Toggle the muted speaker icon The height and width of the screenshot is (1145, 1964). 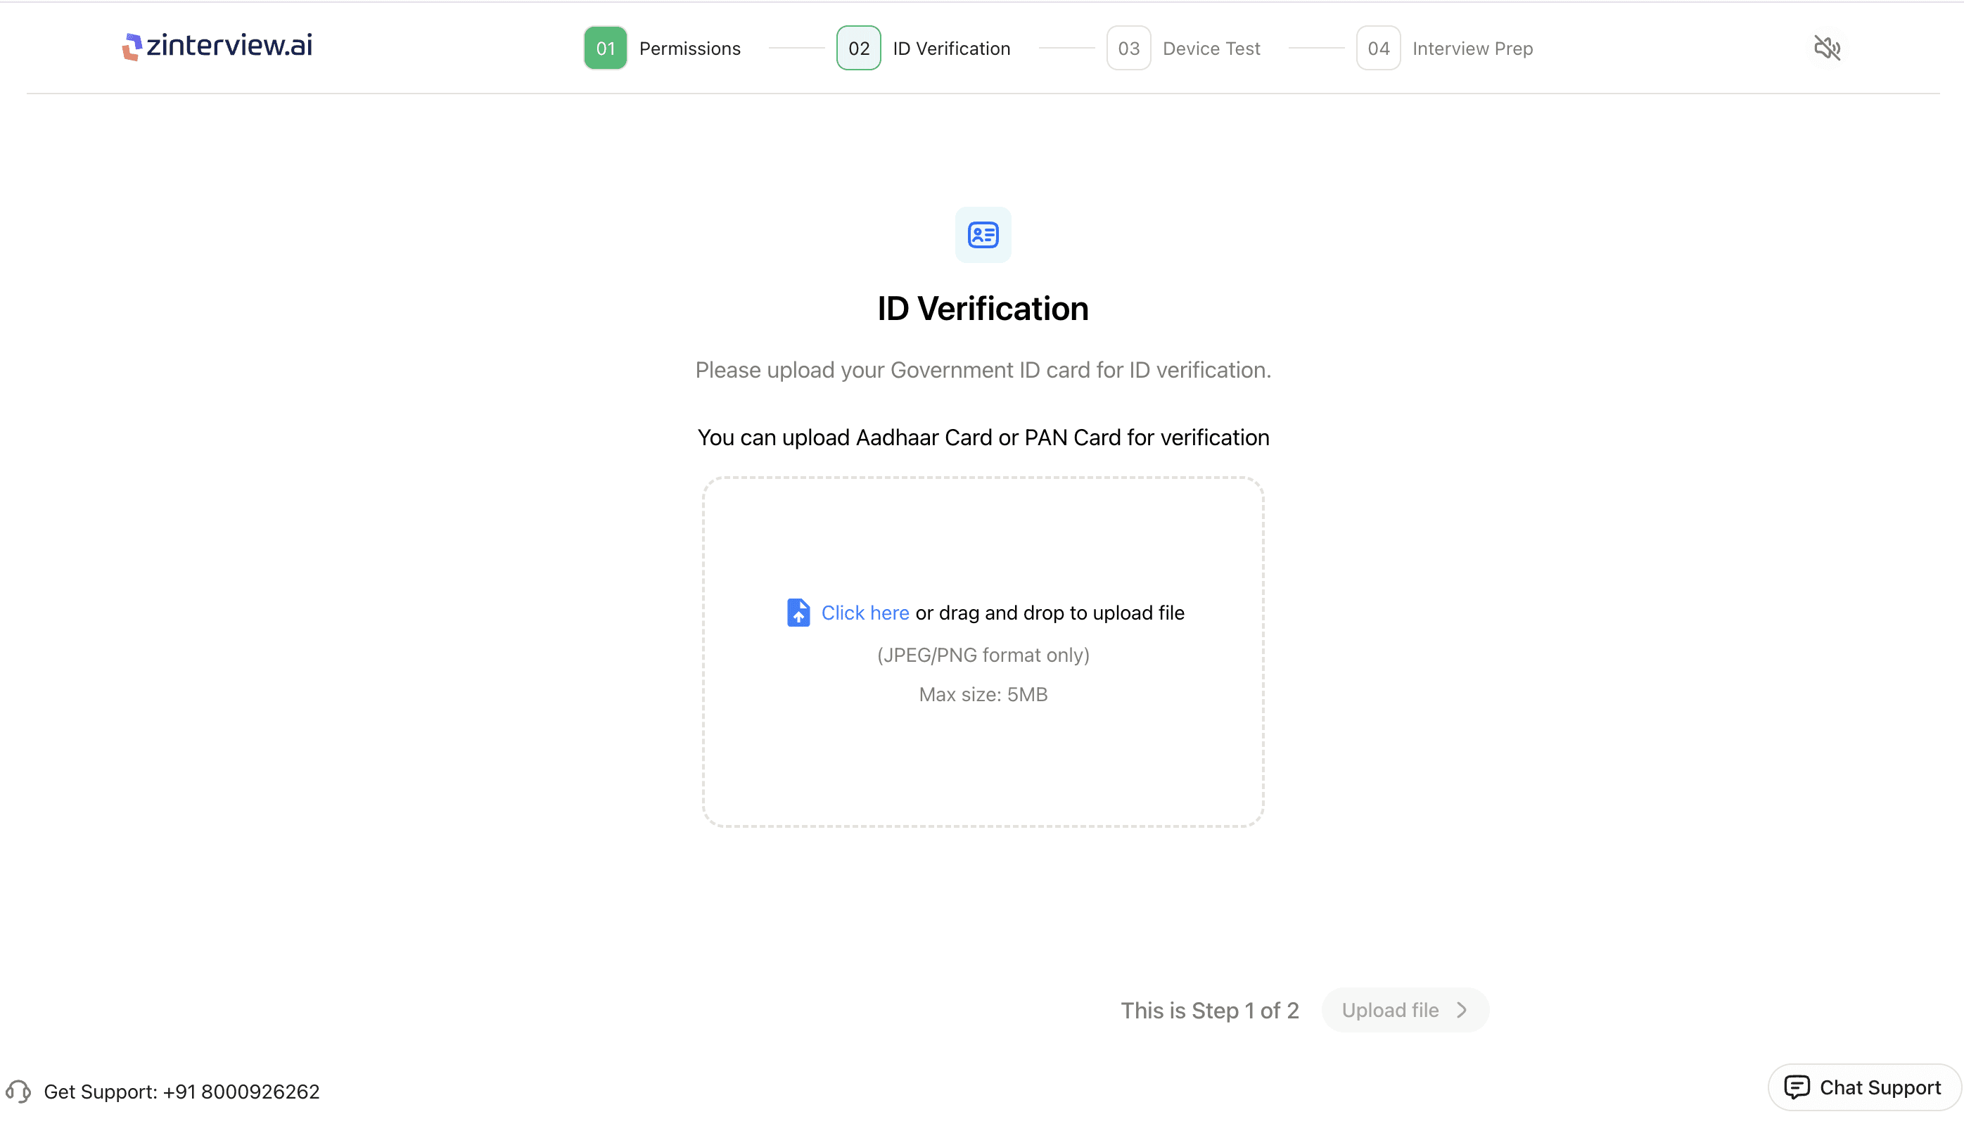(x=1826, y=49)
